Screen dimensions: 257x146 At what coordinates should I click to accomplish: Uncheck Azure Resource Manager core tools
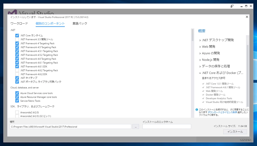point(17,97)
